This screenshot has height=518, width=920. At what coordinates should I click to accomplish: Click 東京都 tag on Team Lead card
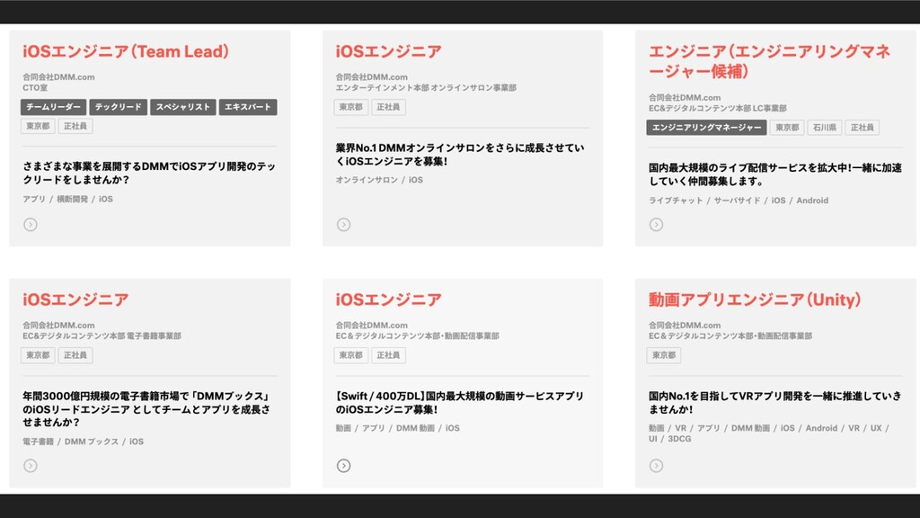[38, 126]
